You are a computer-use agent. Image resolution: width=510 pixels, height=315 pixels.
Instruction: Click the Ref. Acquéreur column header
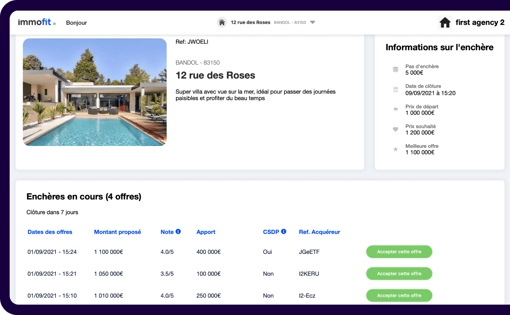[x=319, y=232]
